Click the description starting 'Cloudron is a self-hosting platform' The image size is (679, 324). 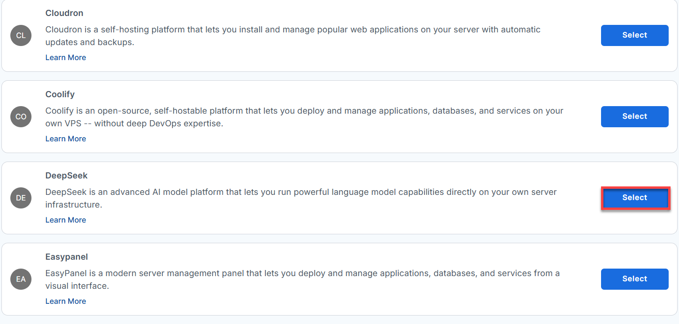[293, 36]
